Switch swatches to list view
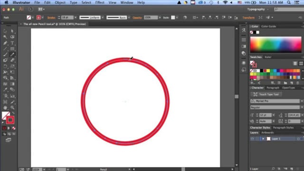 pos(295,63)
